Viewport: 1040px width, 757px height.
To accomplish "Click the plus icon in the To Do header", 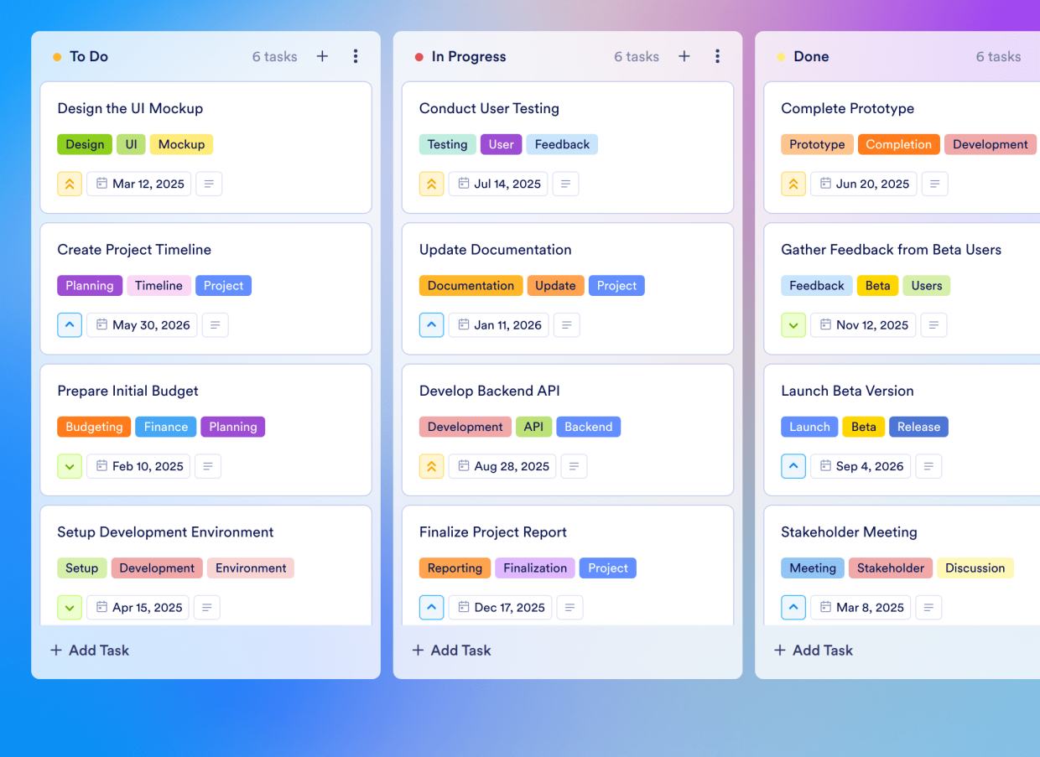I will coord(322,56).
